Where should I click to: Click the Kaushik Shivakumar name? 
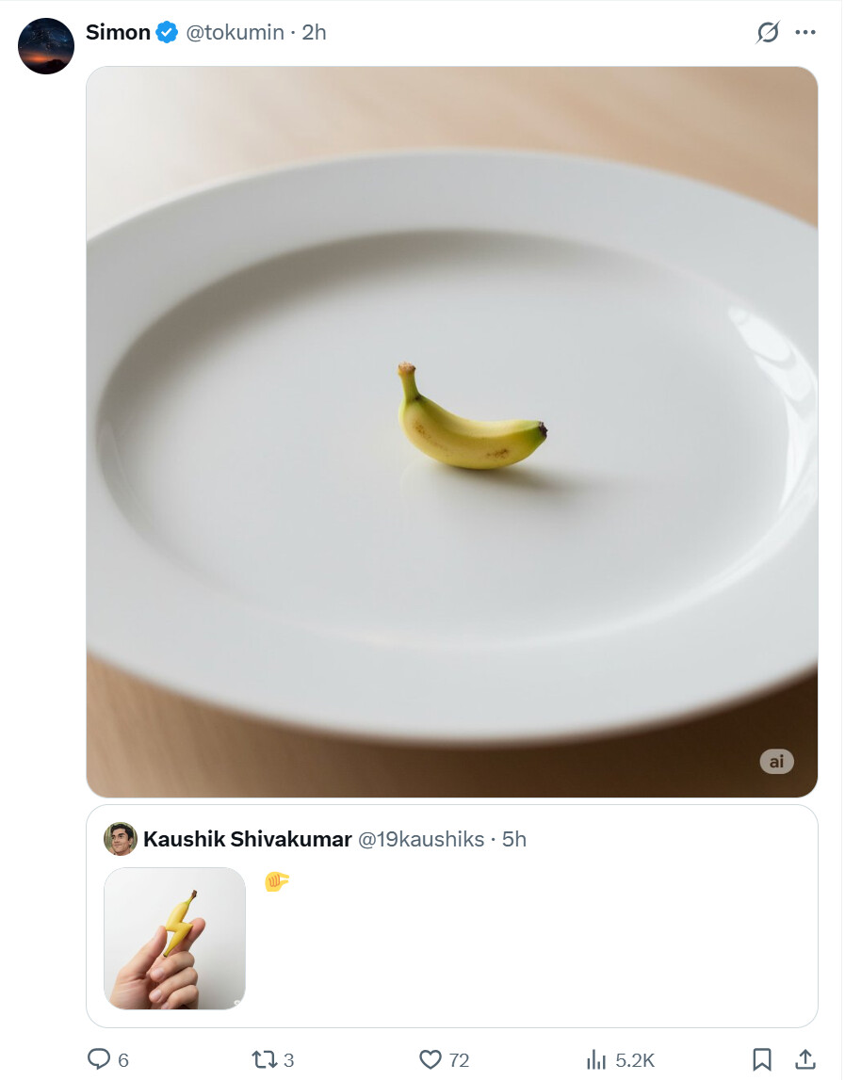tap(248, 839)
